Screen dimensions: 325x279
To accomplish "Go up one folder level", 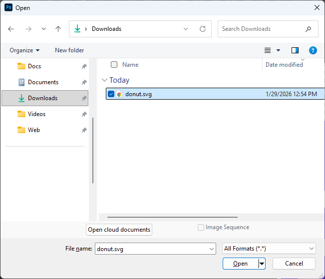I will click(x=58, y=29).
